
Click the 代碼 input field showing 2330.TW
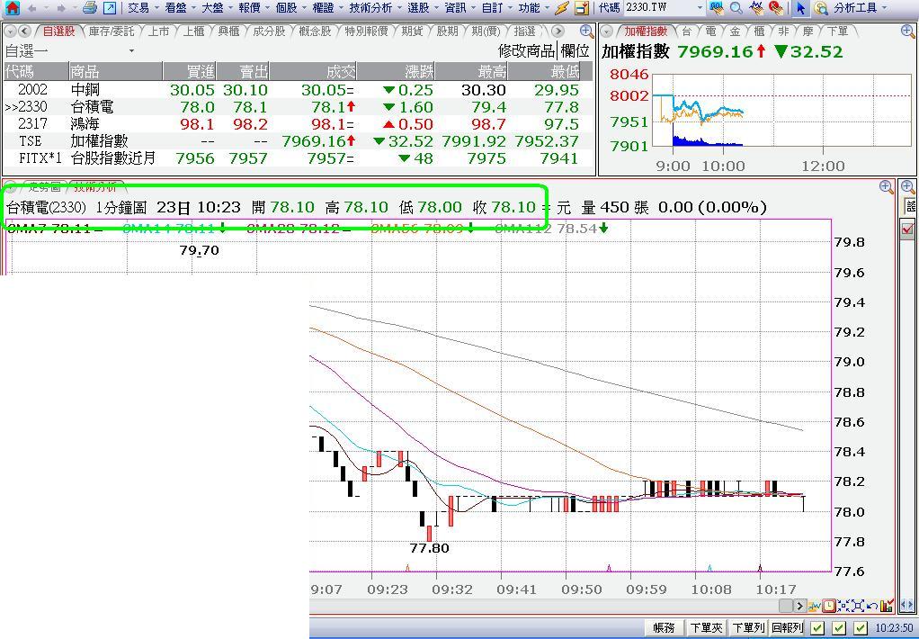pyautogui.click(x=659, y=8)
